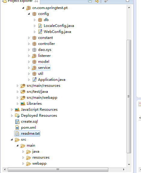
Task: Click the dao.sys empty package icon
Action: coord(34,50)
